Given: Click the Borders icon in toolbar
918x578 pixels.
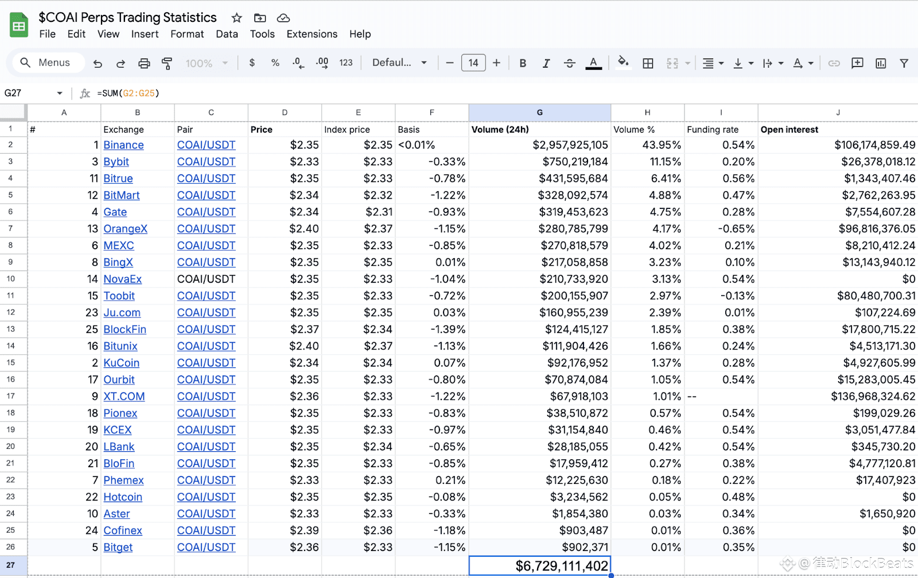Looking at the screenshot, I should 648,63.
